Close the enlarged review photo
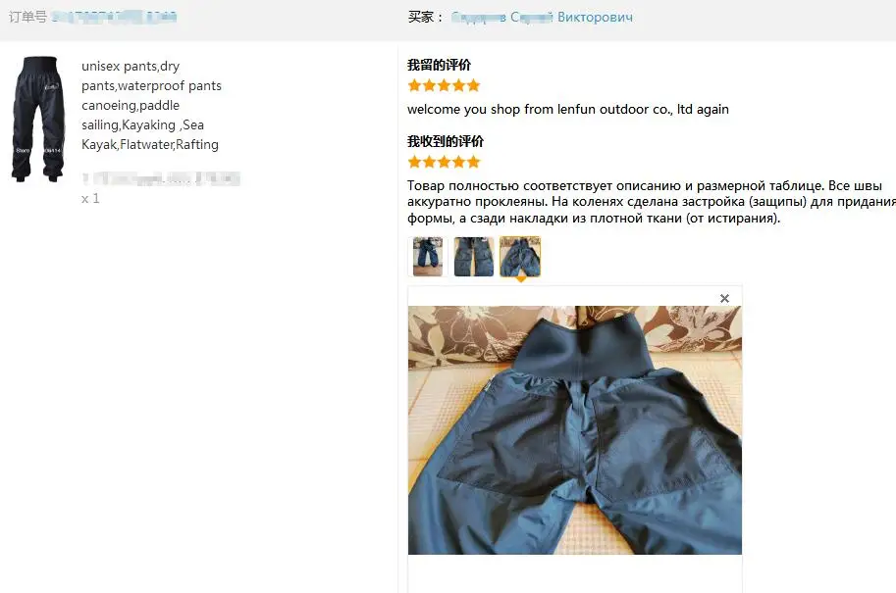 click(x=724, y=299)
